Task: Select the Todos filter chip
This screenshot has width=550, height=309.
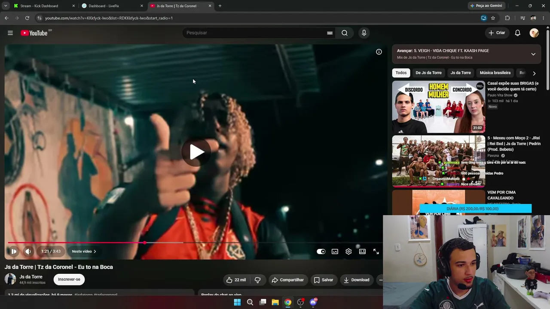Action: click(401, 73)
